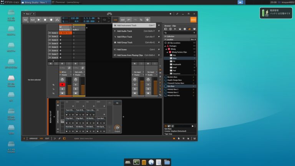This screenshot has width=295, height=166.
Task: Collapse the Collection section in browser
Action: click(x=166, y=37)
